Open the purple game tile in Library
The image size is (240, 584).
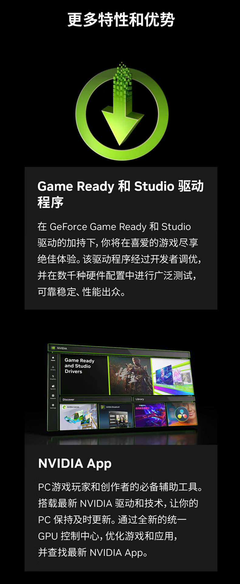tap(150, 414)
